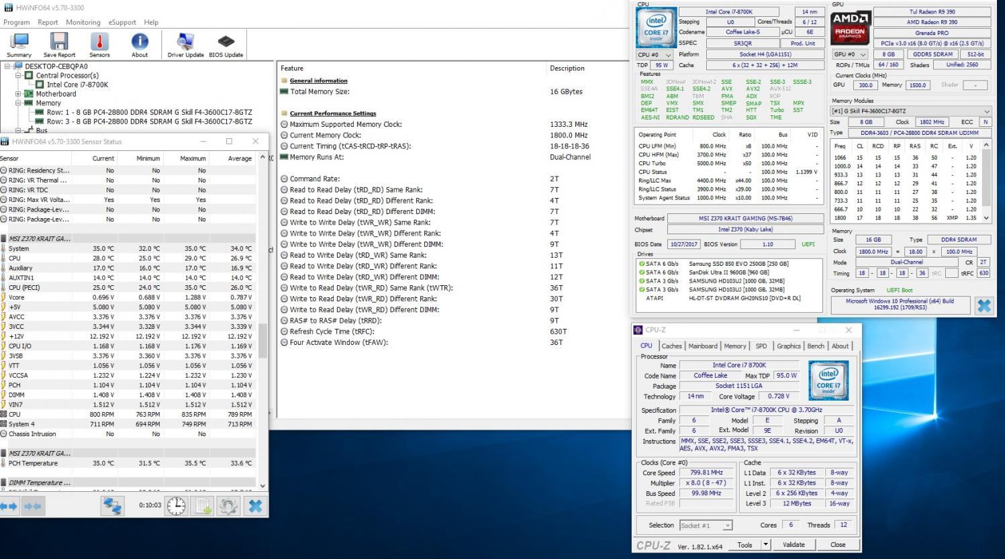The image size is (1005, 559).
Task: Open the HWiNFO64 Help menu
Action: click(x=152, y=22)
